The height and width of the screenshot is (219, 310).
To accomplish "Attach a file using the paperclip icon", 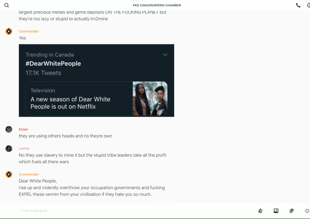I will point(292,211).
